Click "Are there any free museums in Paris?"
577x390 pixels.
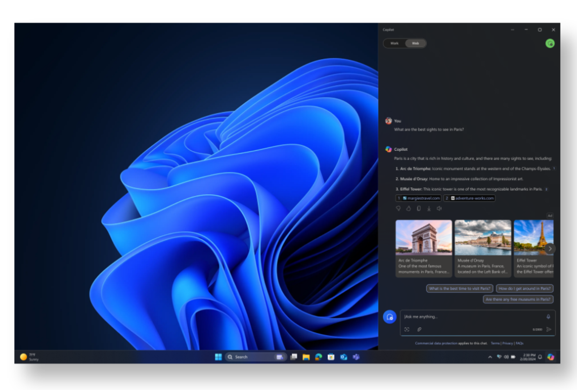(518, 299)
